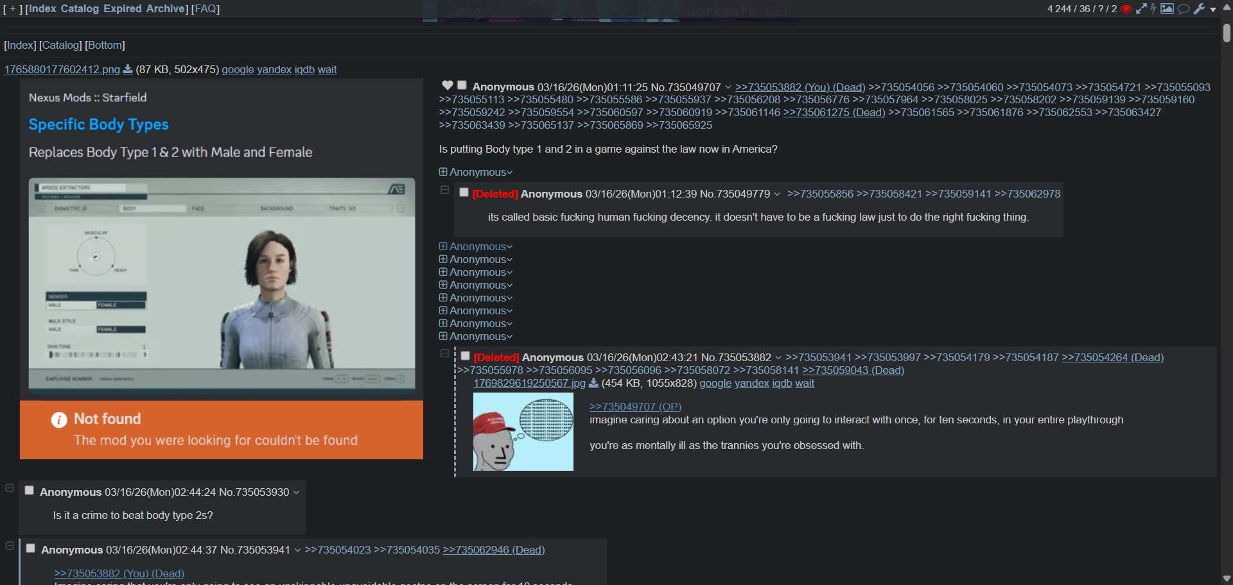
Task: Open file link 1765880177602412.png
Action: pyautogui.click(x=62, y=69)
